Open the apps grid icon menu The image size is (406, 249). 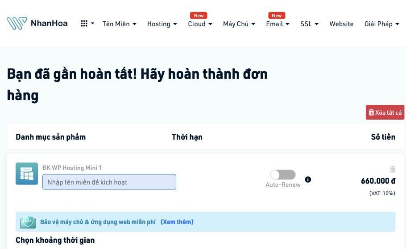[87, 24]
